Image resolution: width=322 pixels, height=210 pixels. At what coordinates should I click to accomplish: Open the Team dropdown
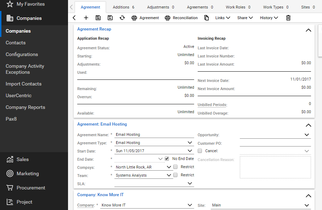pyautogui.click(x=169, y=175)
